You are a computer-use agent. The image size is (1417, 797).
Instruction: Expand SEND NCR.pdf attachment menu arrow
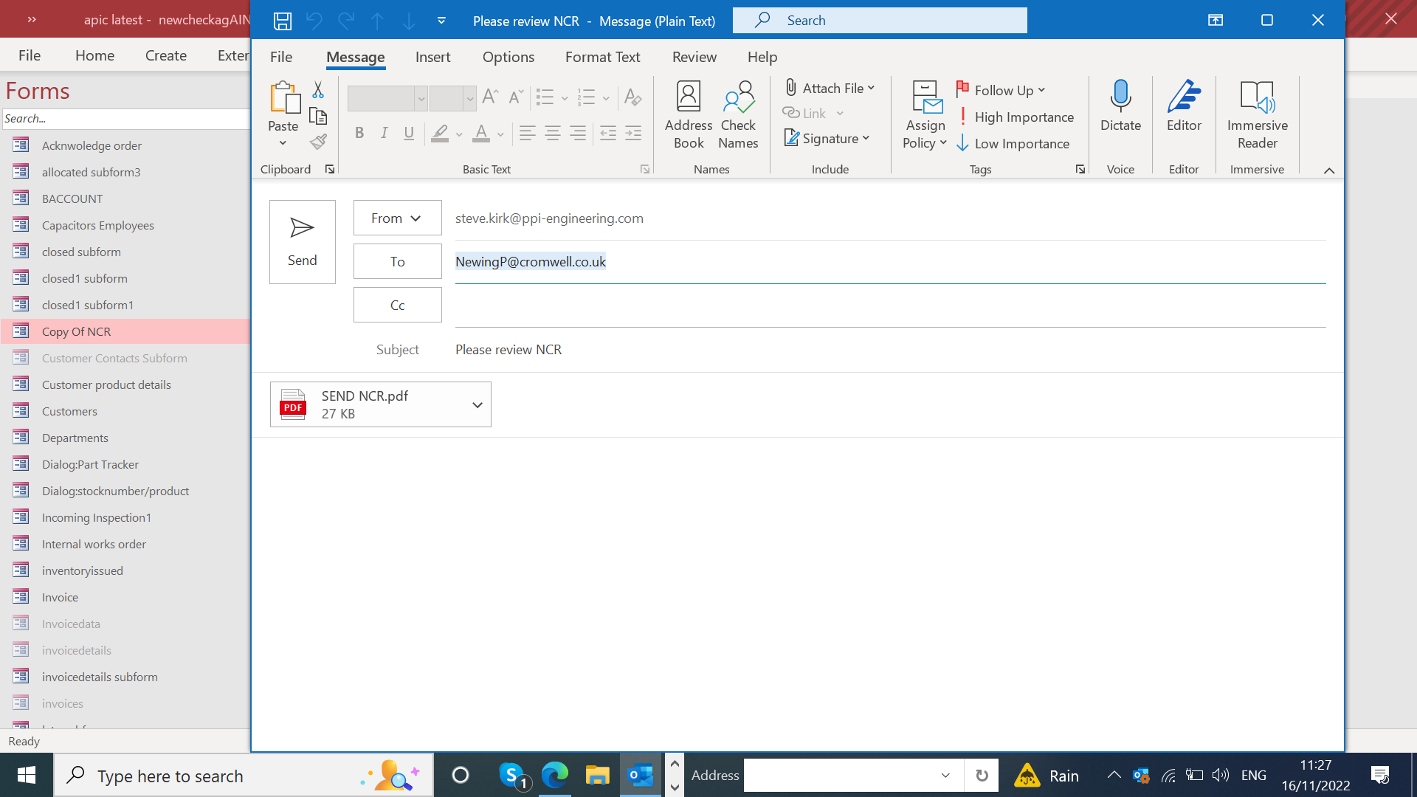477,404
